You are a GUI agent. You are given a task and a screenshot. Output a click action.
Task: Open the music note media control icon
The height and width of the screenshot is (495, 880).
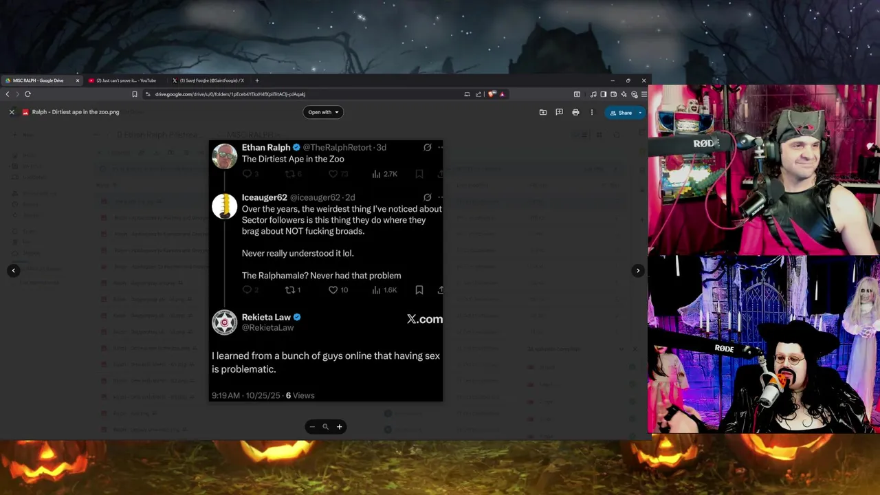(593, 94)
